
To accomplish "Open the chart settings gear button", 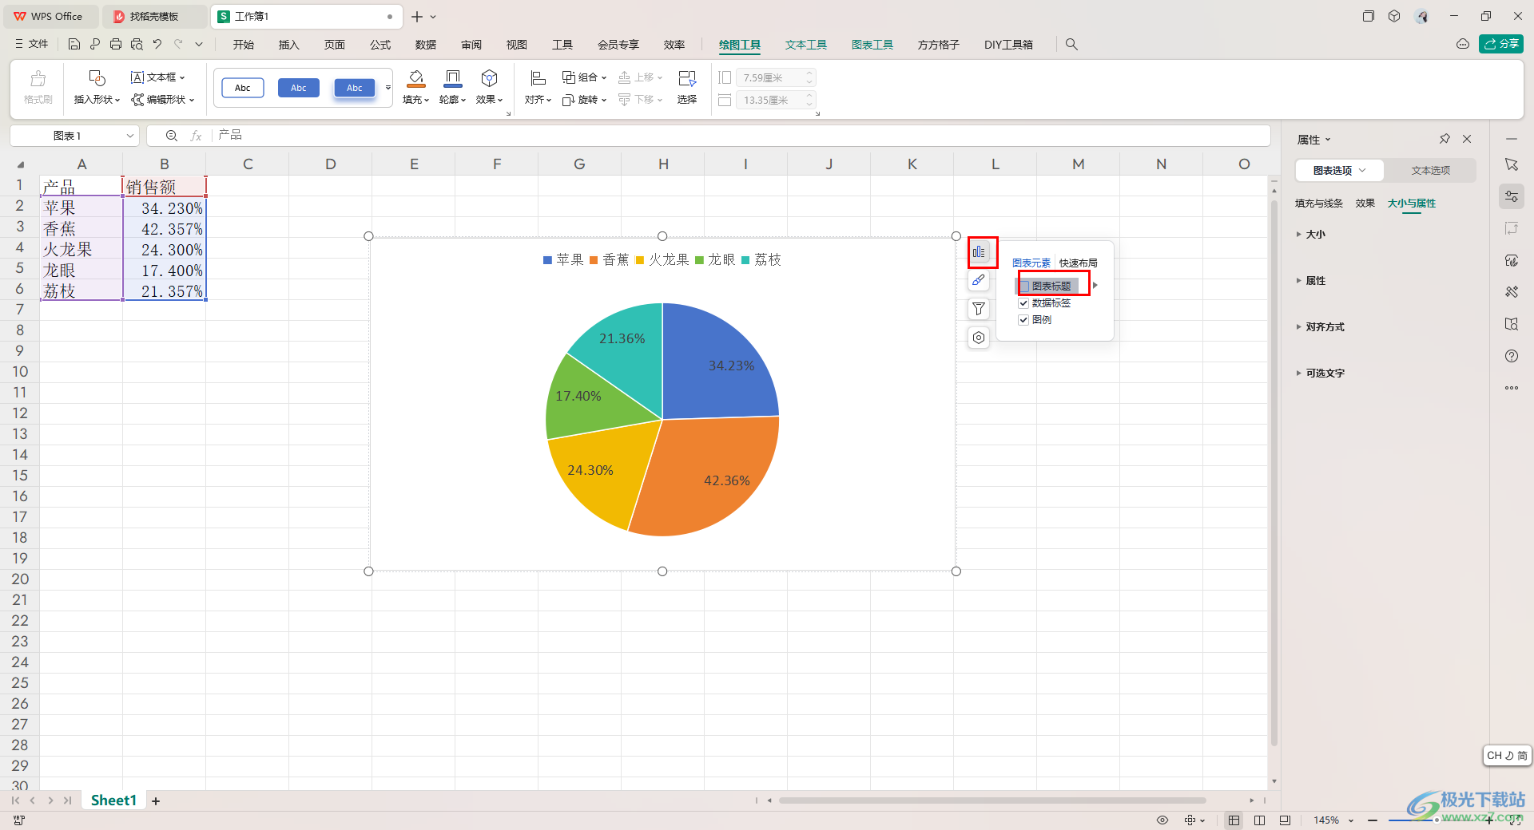I will coord(979,338).
